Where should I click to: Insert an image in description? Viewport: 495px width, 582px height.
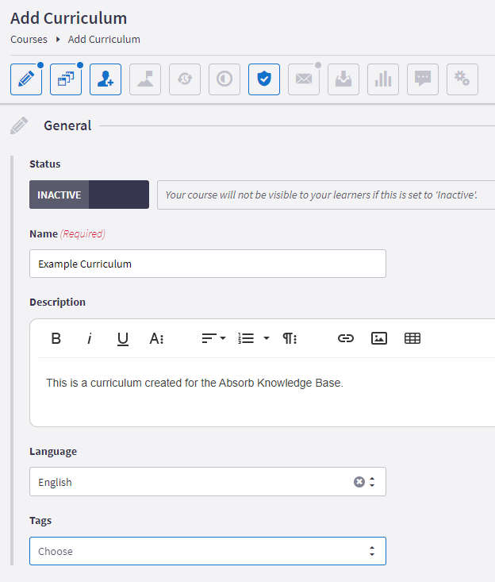[x=379, y=338]
